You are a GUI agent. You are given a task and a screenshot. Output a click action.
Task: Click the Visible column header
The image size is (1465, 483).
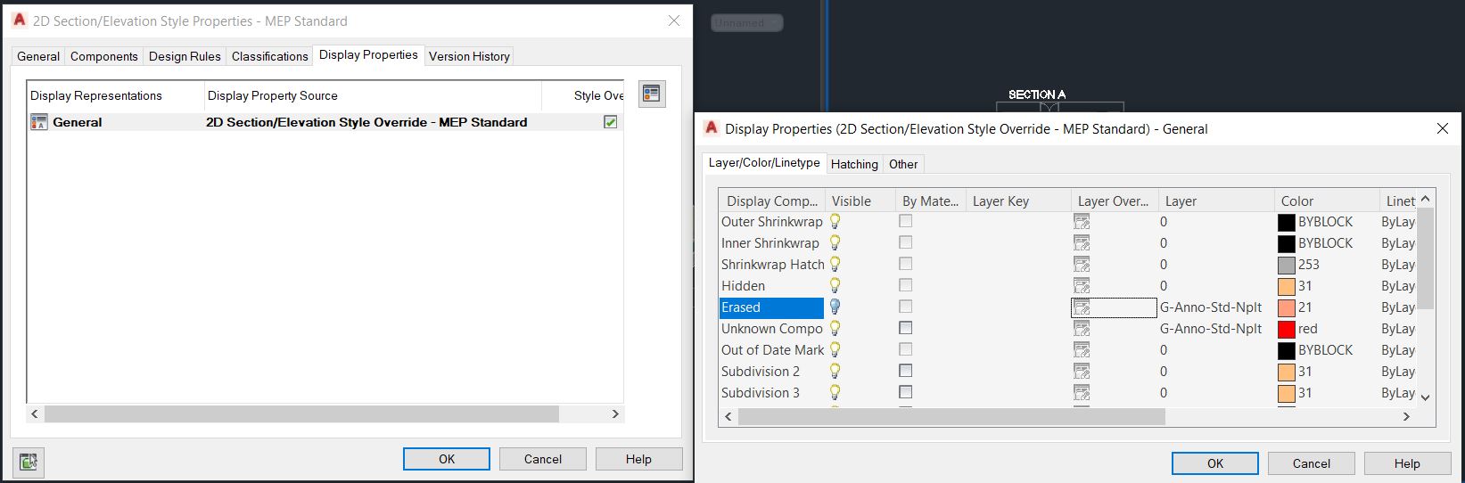860,201
